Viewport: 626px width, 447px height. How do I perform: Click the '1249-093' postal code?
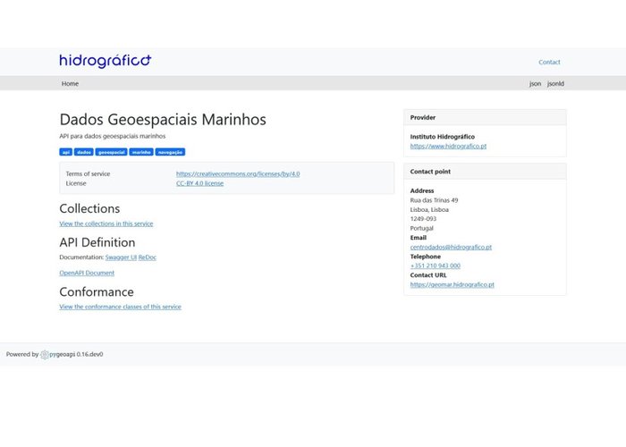(423, 219)
